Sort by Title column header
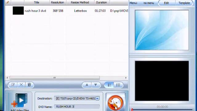This screenshot has width=197, height=111. (37, 2)
